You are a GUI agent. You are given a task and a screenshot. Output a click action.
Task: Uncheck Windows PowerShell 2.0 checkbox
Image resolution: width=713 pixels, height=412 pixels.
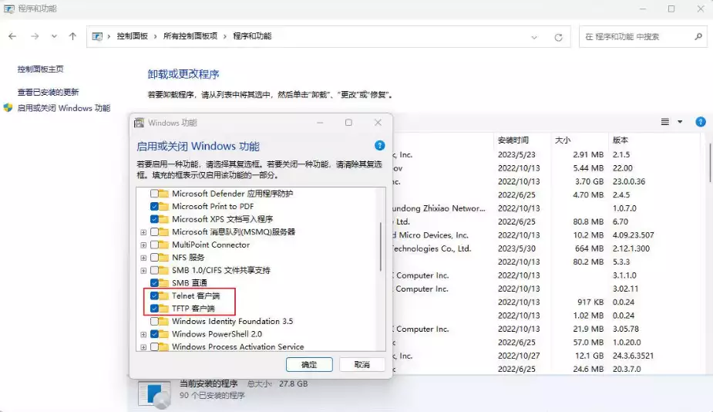pyautogui.click(x=155, y=334)
